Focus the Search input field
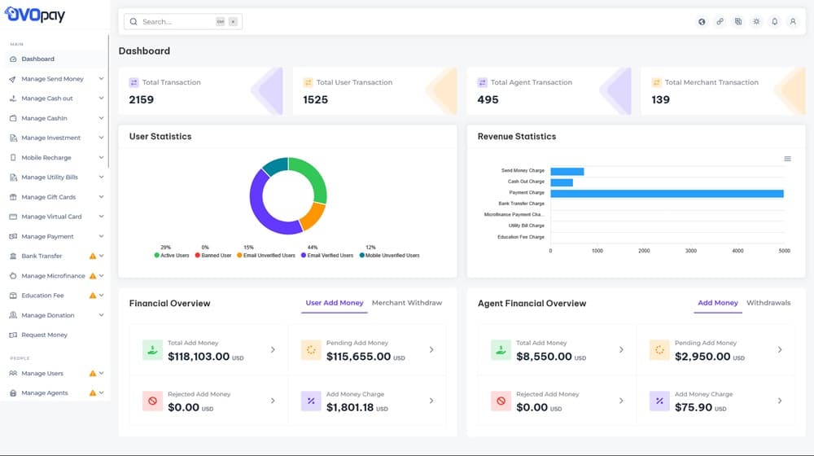Image resolution: width=814 pixels, height=456 pixels. (175, 22)
